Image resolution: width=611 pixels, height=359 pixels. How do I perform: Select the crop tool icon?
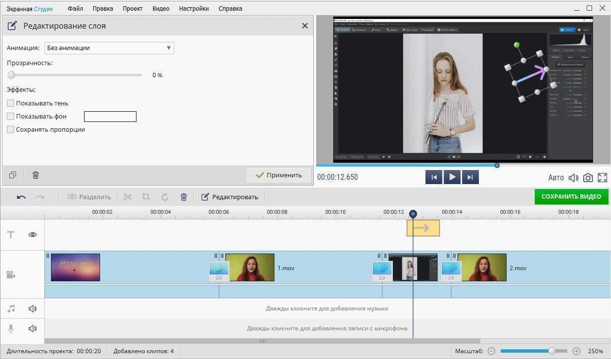(x=146, y=197)
